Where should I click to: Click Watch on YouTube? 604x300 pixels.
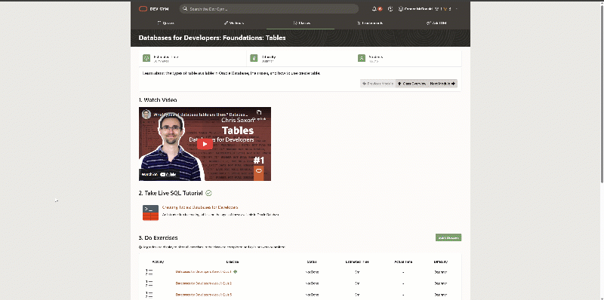[159, 174]
